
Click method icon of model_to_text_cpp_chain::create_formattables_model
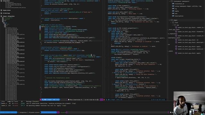(x=176, y=36)
